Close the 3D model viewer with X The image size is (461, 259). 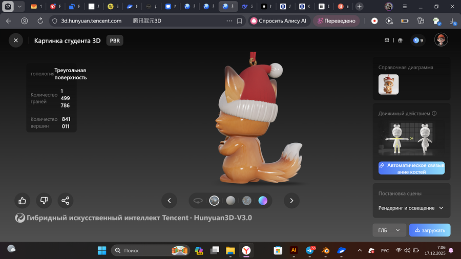click(x=16, y=40)
